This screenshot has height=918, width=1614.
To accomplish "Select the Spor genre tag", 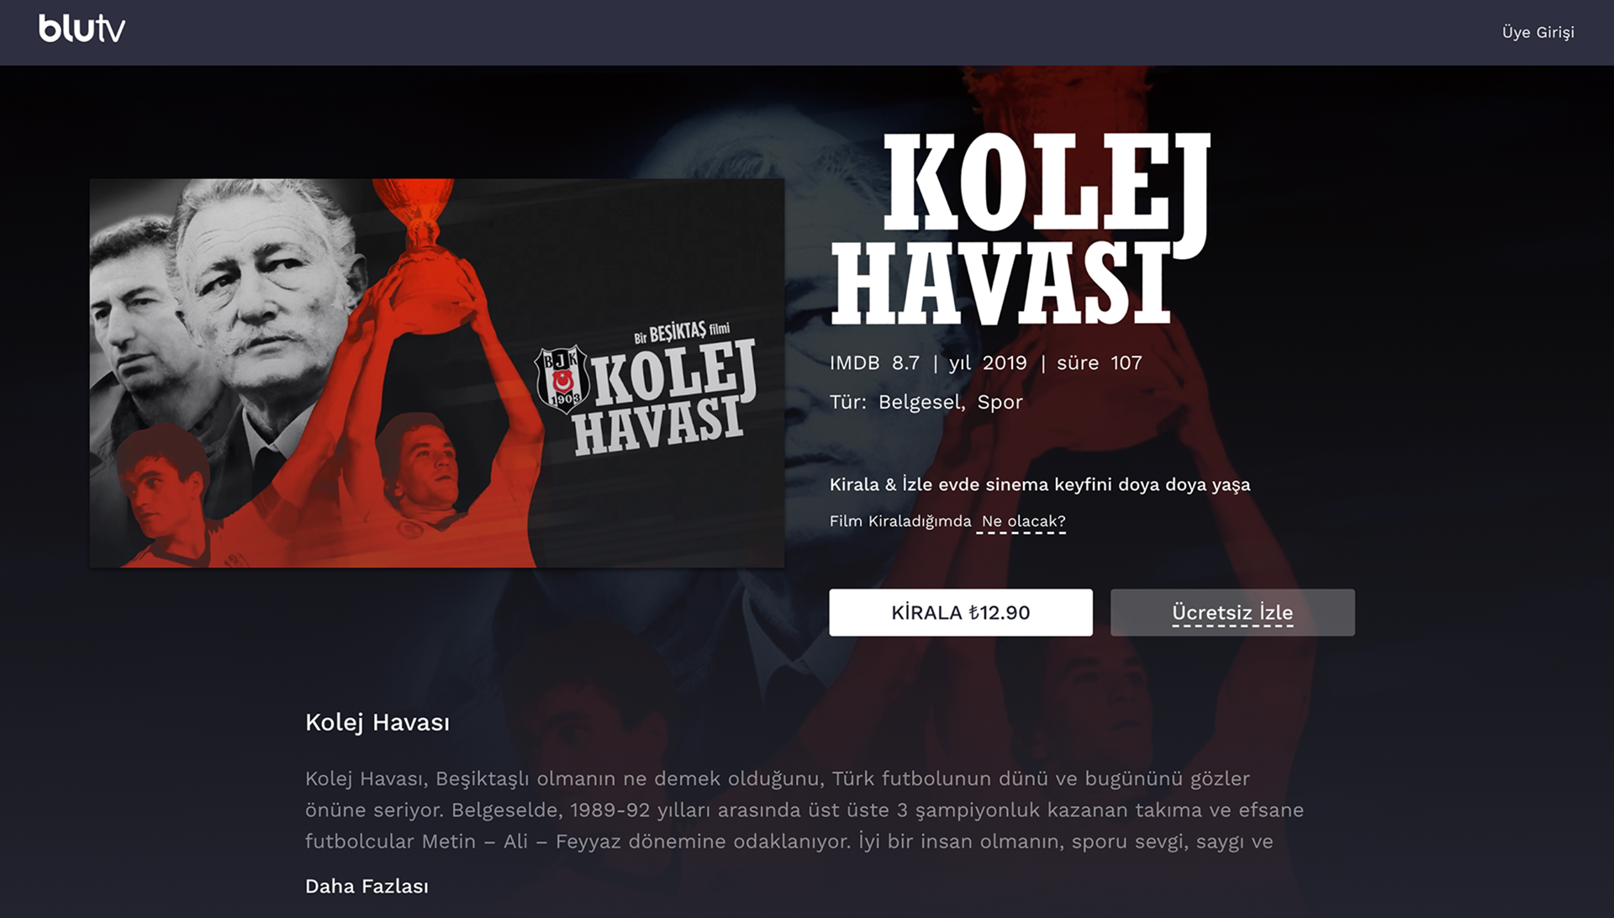I will tap(1000, 402).
